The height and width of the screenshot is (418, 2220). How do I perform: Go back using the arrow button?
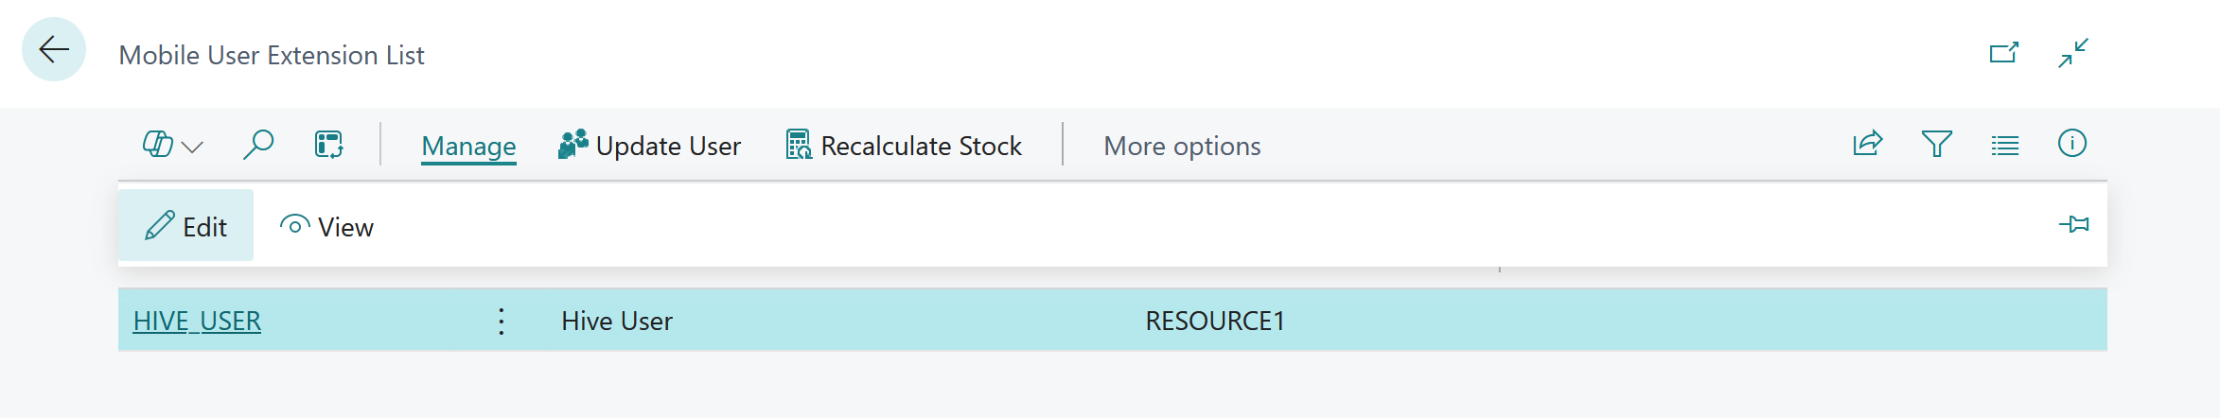(54, 49)
